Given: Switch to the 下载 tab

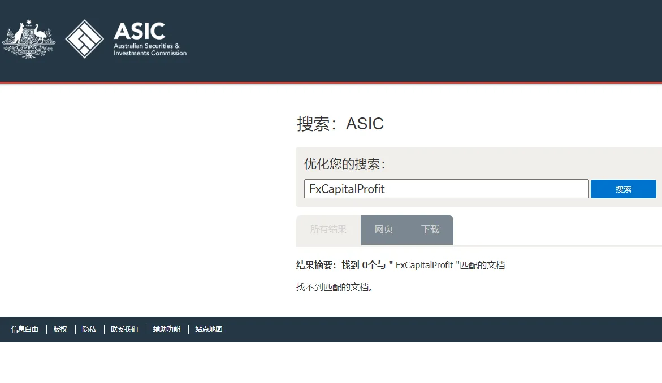Looking at the screenshot, I should pos(430,229).
